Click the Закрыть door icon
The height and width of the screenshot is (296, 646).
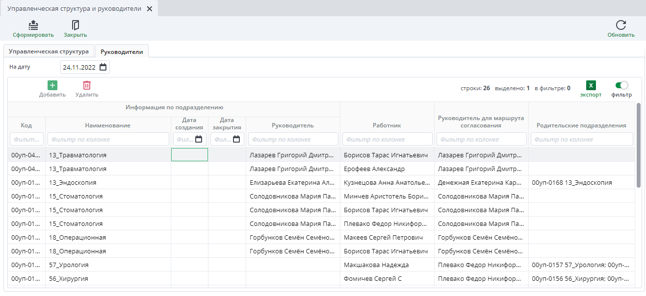coord(76,25)
